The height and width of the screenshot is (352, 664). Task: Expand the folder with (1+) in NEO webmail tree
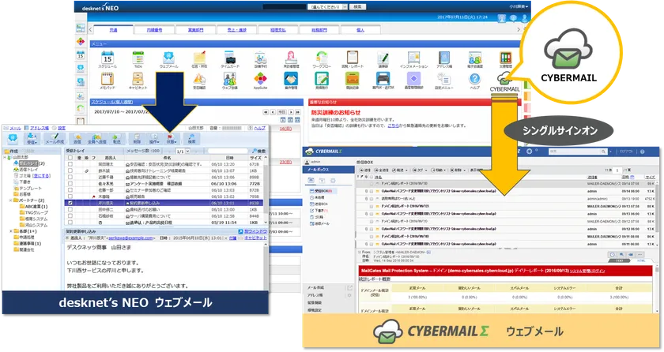point(10,231)
